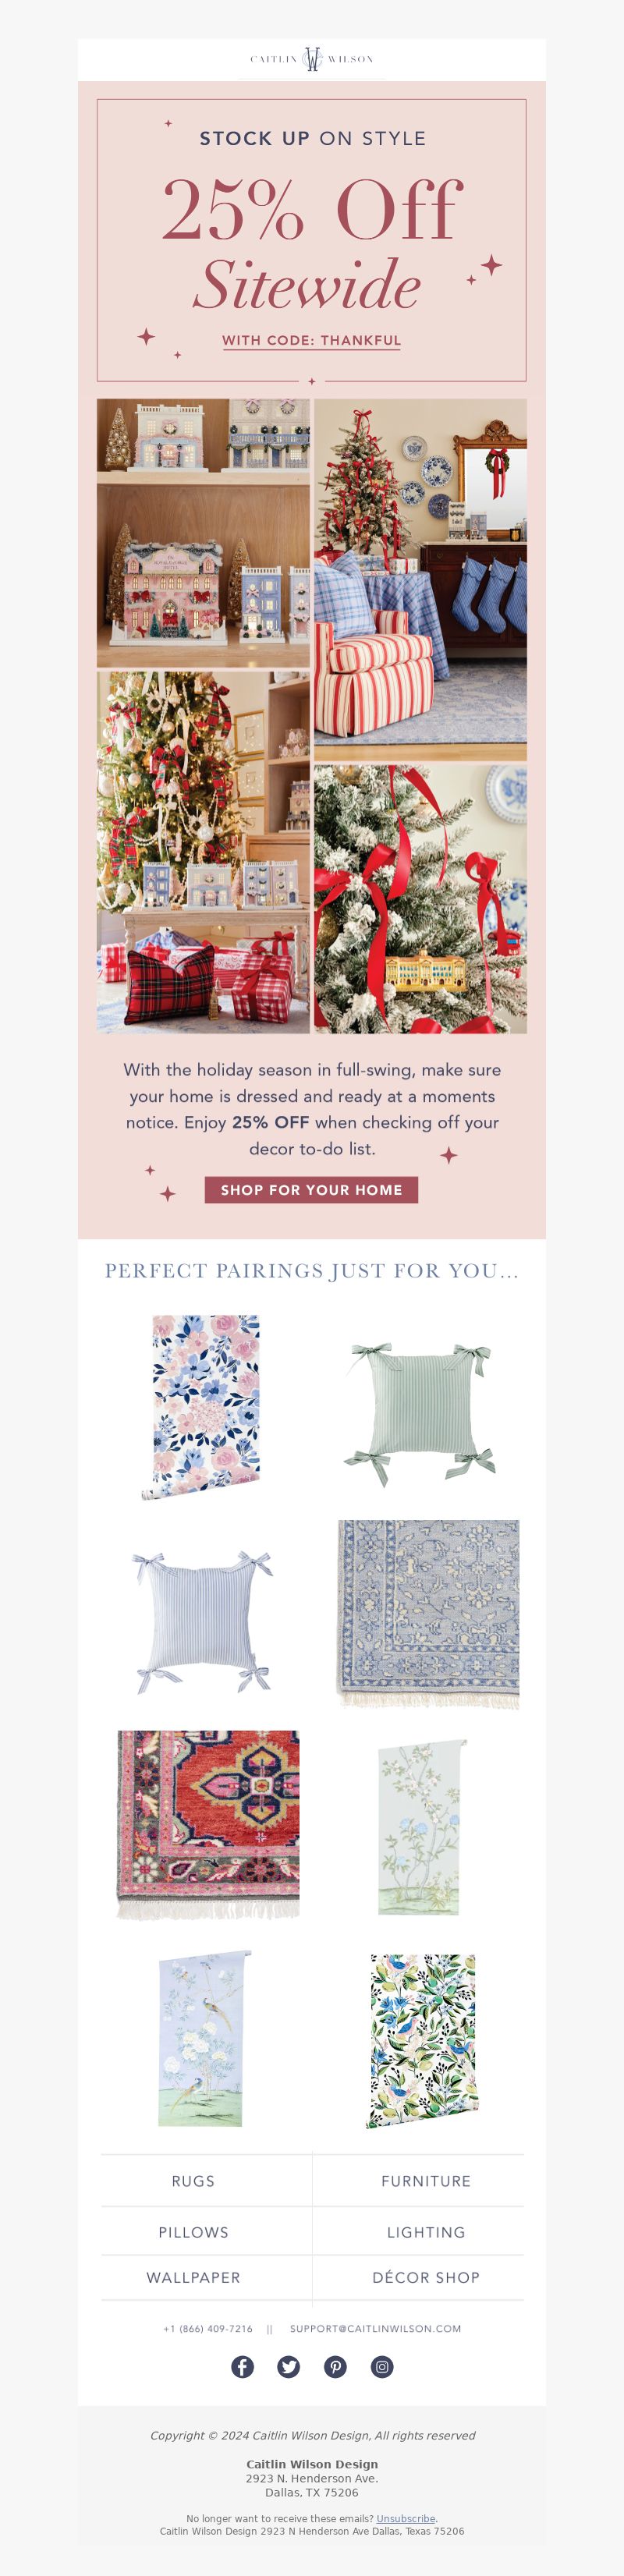The image size is (624, 2576).
Task: Open the Twitter social icon
Action: (289, 2366)
